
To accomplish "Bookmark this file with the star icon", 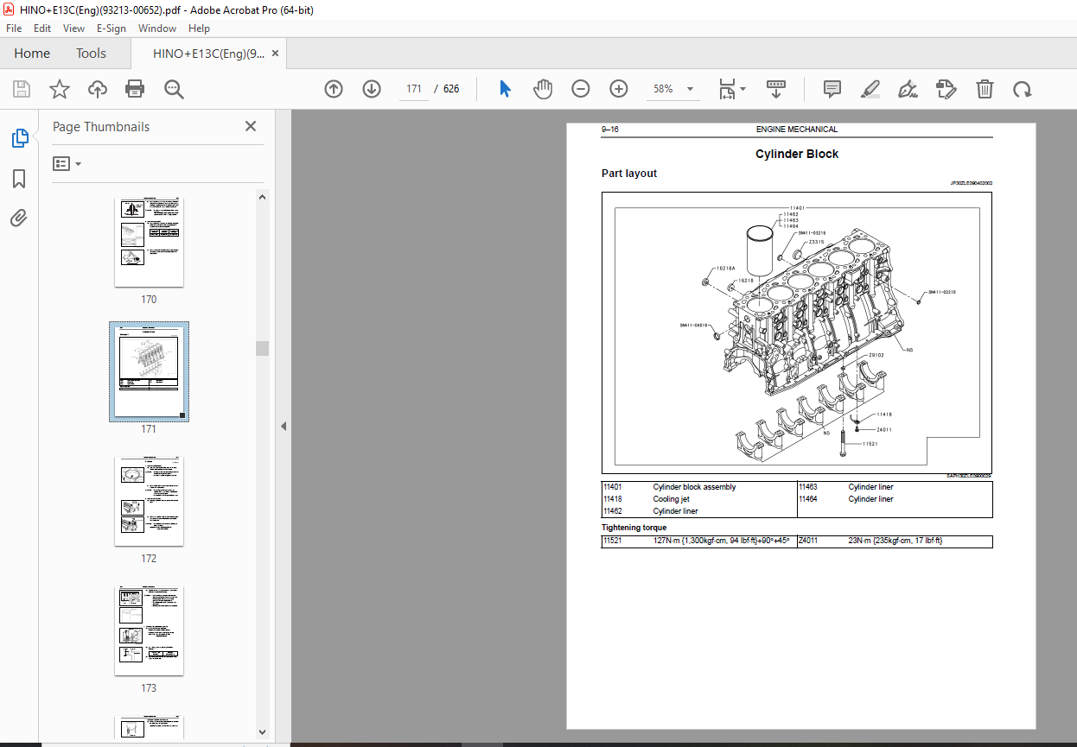I will [x=59, y=89].
